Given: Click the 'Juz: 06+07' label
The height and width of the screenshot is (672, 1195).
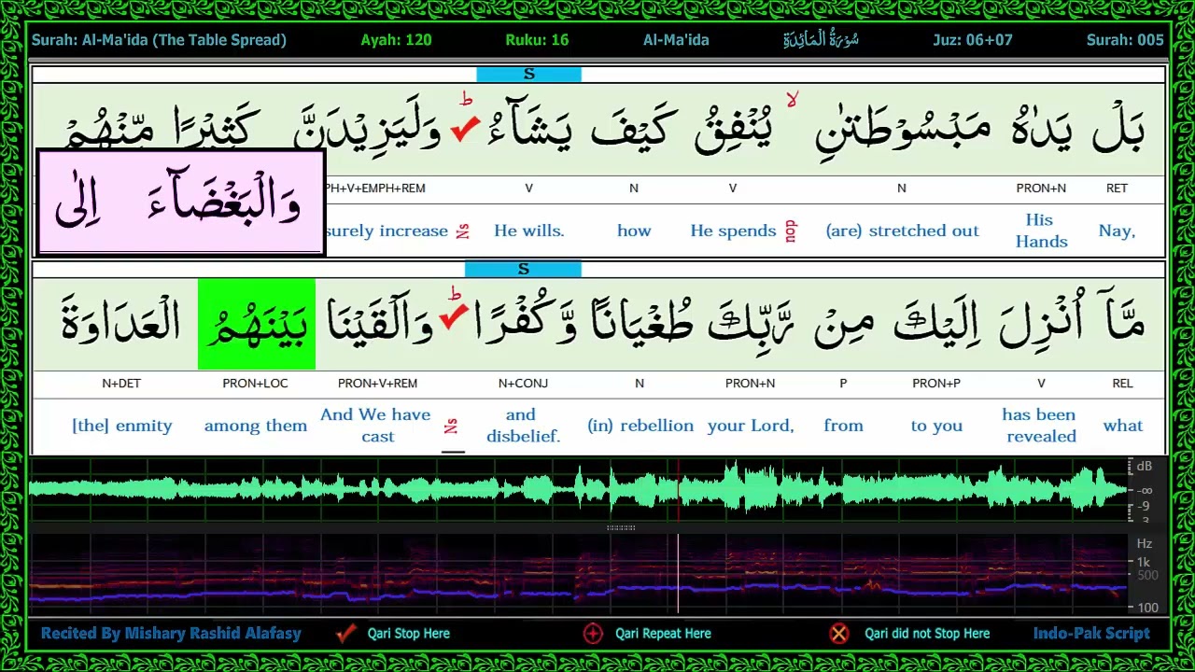Looking at the screenshot, I should click(x=973, y=40).
